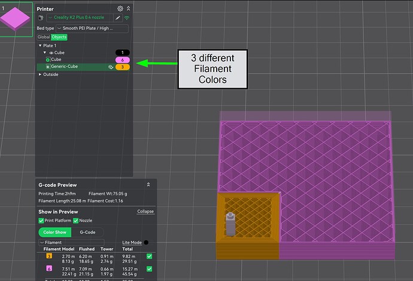
Task: Click the Lite Mode link
Action: [132, 243]
